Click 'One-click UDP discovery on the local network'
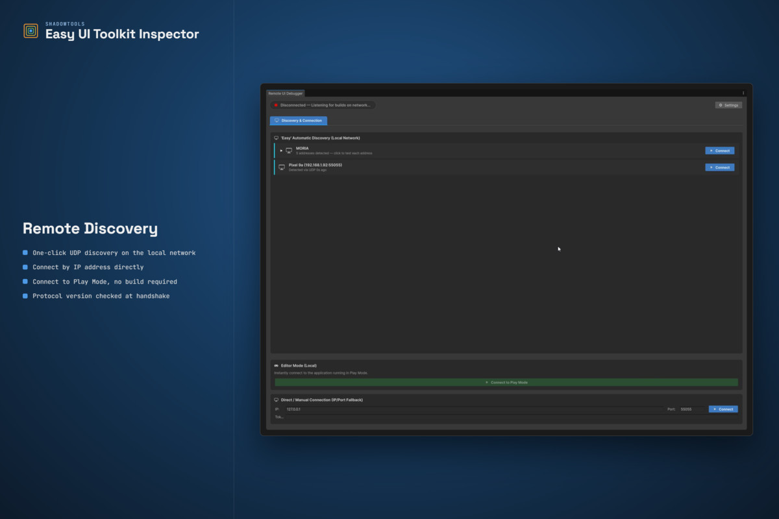 [114, 253]
